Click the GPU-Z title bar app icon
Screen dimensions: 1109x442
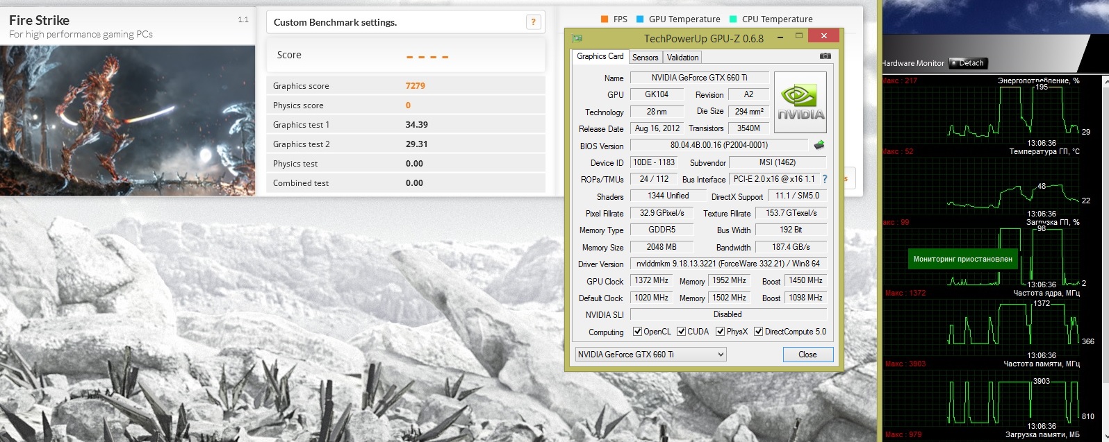[577, 38]
